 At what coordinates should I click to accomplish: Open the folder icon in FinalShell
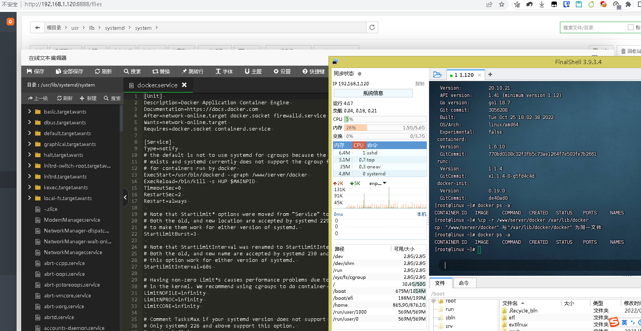coord(437,75)
